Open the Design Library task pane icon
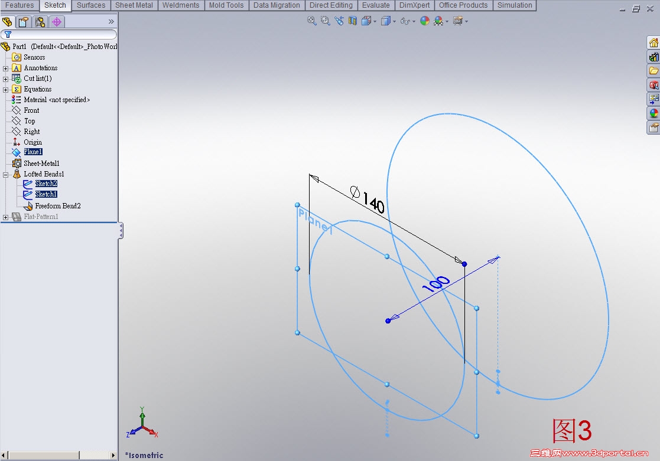The height and width of the screenshot is (461, 660). 654,57
